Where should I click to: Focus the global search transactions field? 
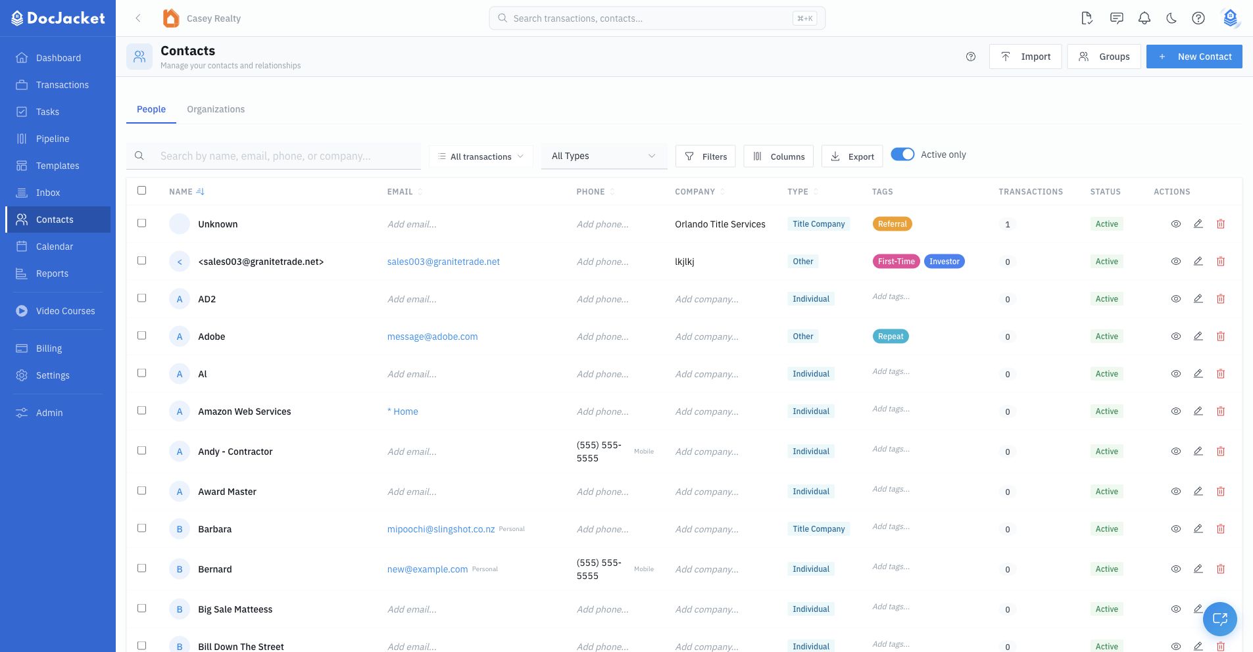pyautogui.click(x=657, y=18)
